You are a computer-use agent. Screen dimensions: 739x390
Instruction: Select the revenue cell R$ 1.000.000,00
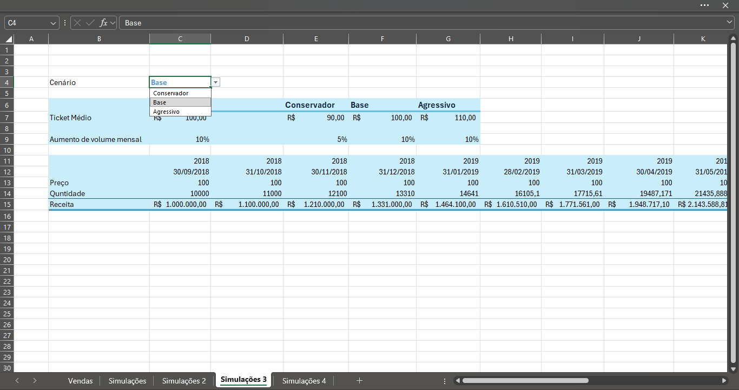tap(180, 205)
